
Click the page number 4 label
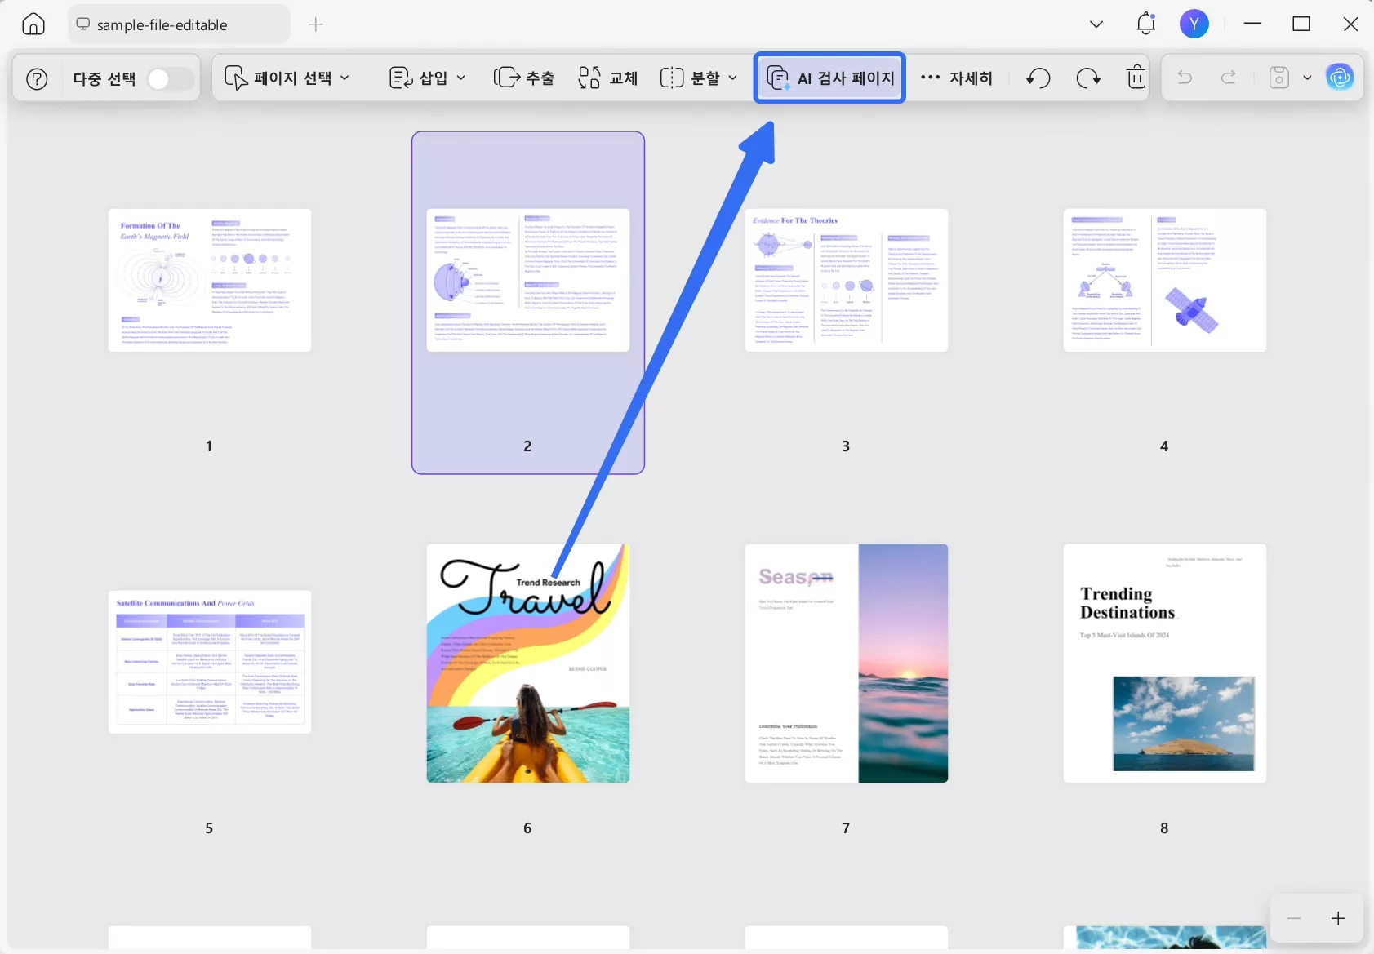pyautogui.click(x=1164, y=446)
